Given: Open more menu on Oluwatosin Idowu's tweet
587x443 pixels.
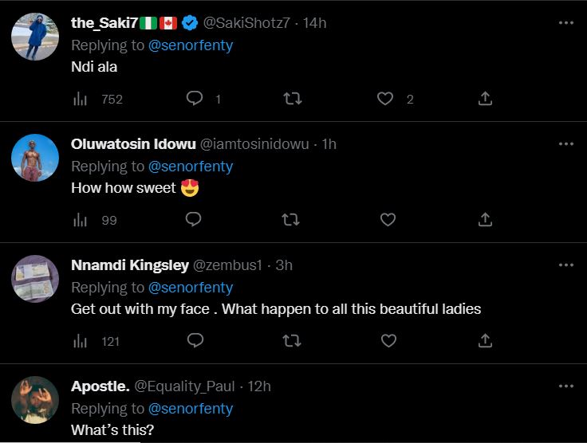Looking at the screenshot, I should click(566, 144).
